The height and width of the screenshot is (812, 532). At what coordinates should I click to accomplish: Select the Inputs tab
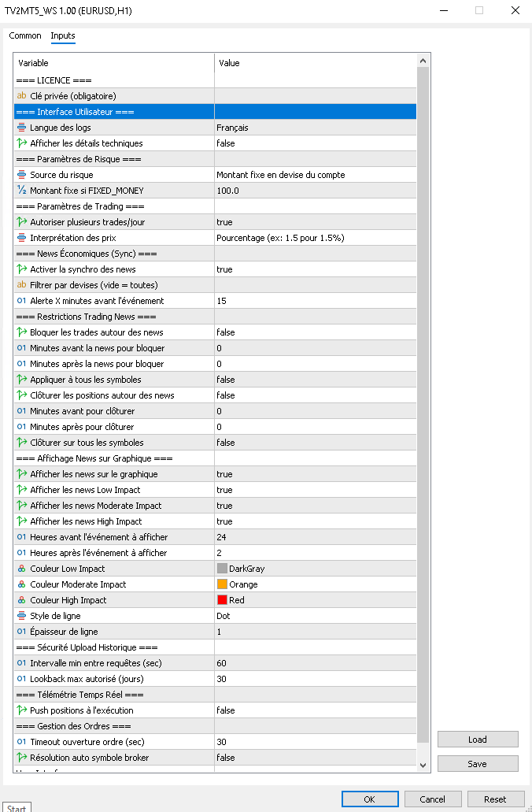click(63, 35)
